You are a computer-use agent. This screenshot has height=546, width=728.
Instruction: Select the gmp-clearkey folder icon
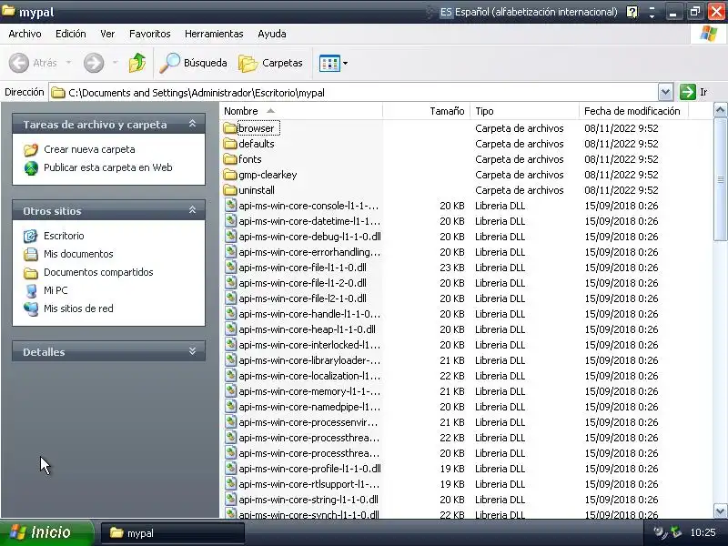[230, 175]
